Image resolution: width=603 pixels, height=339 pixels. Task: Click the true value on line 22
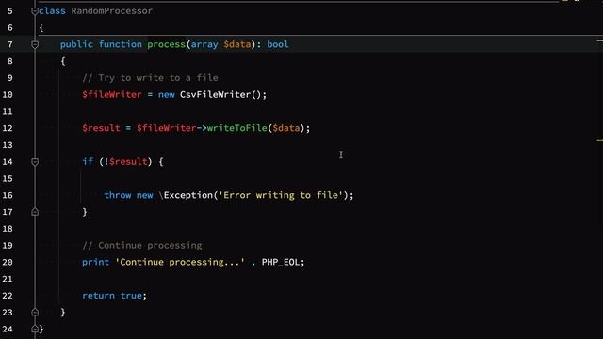tap(131, 296)
